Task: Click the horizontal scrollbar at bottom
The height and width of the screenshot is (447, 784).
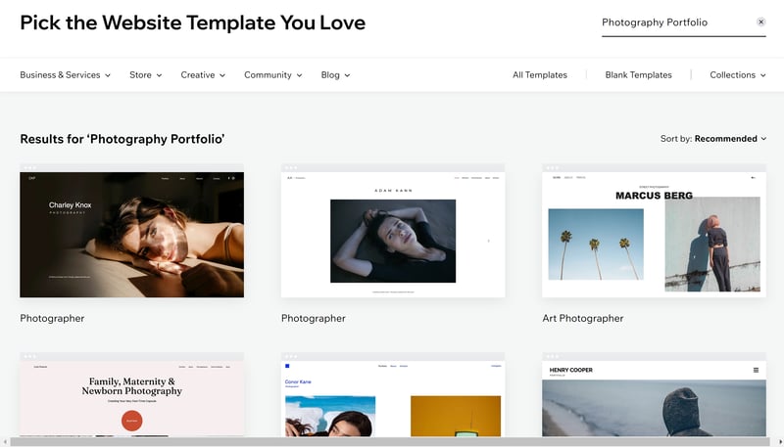Action: point(391,442)
